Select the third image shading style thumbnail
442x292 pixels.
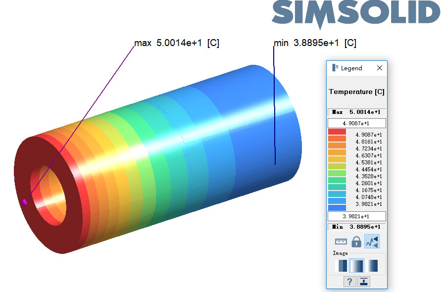click(x=372, y=266)
